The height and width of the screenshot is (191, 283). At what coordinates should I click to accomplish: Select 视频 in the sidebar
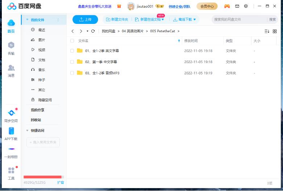[42, 50]
